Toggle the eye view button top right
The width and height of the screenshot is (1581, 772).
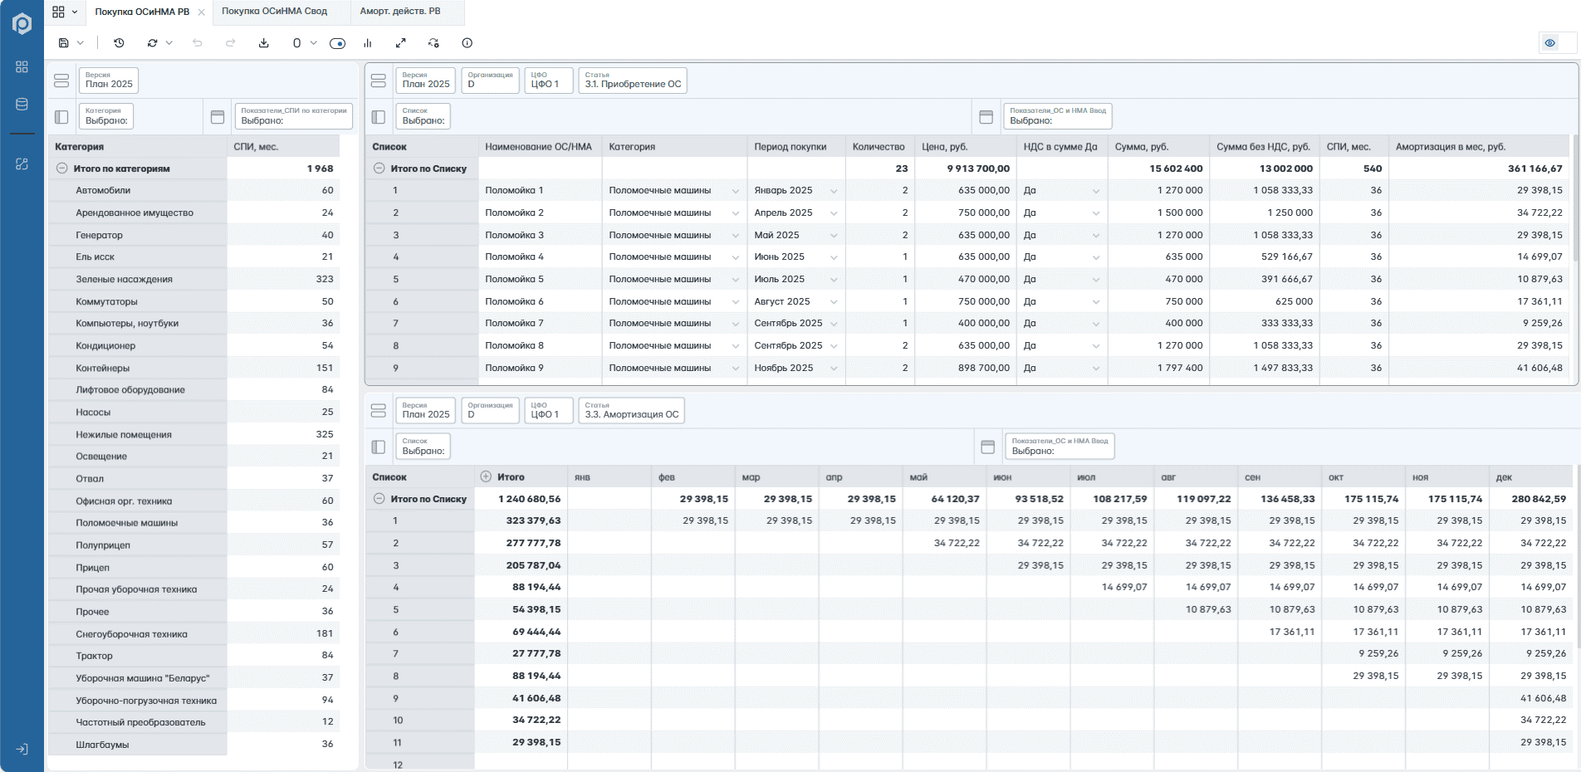point(1549,43)
